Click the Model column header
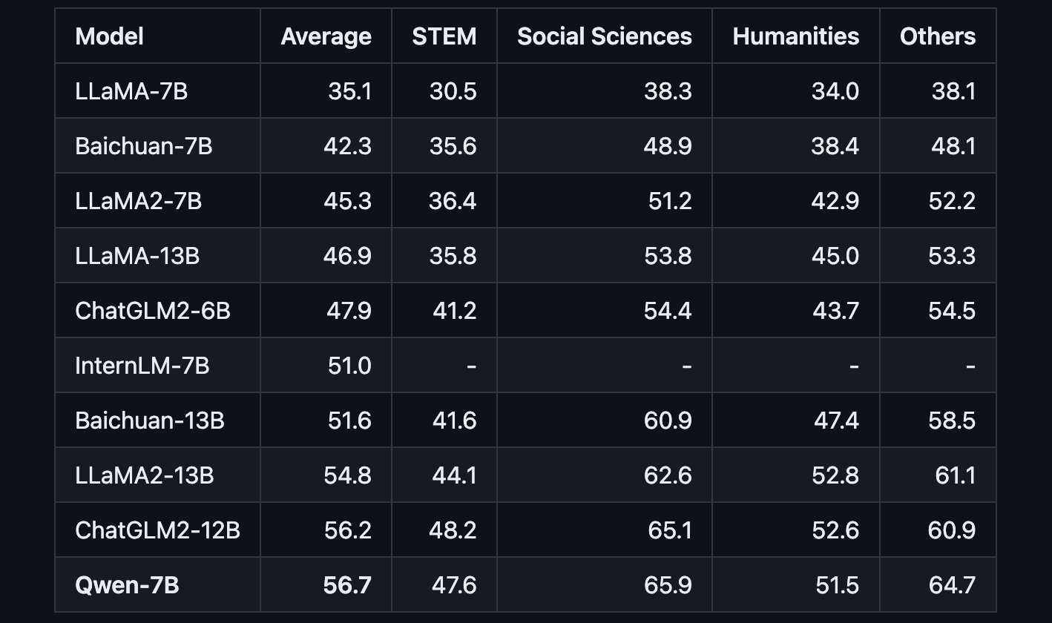This screenshot has height=623, width=1052. click(110, 36)
